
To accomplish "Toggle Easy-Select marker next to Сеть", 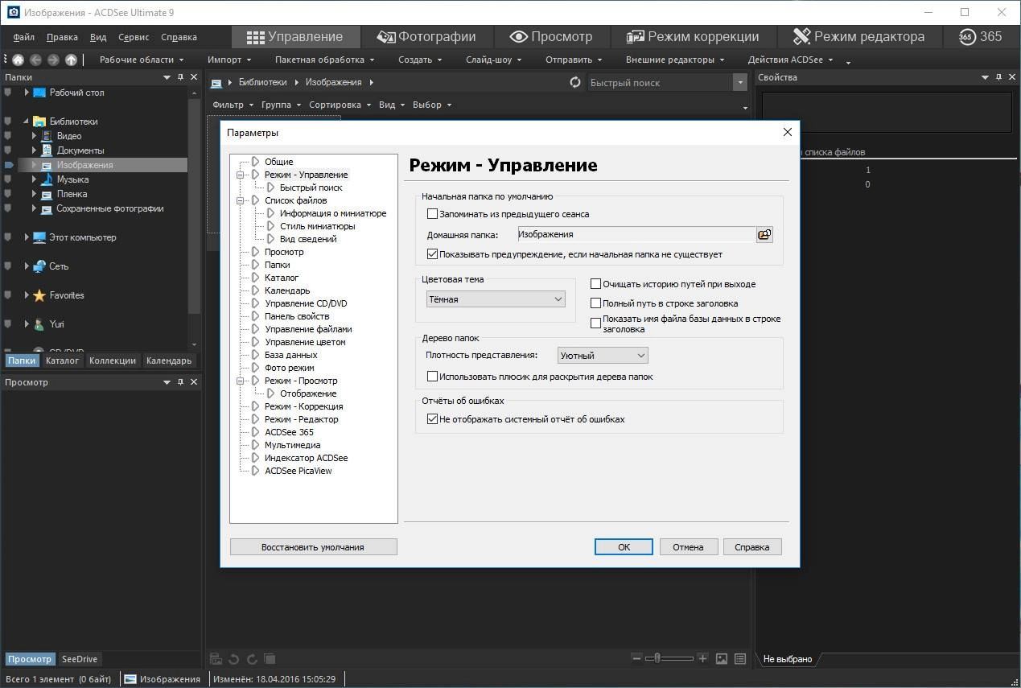I will coord(9,266).
